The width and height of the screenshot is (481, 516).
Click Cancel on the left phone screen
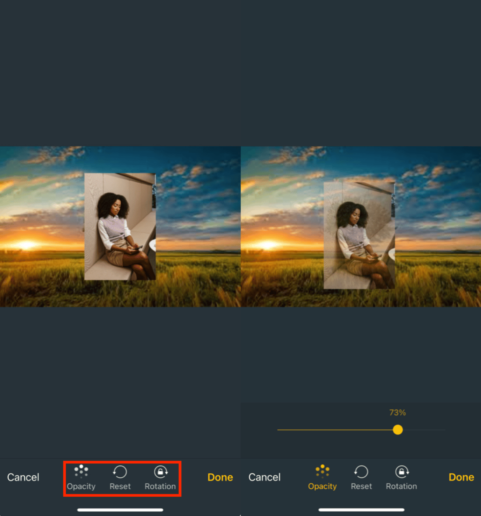click(23, 477)
